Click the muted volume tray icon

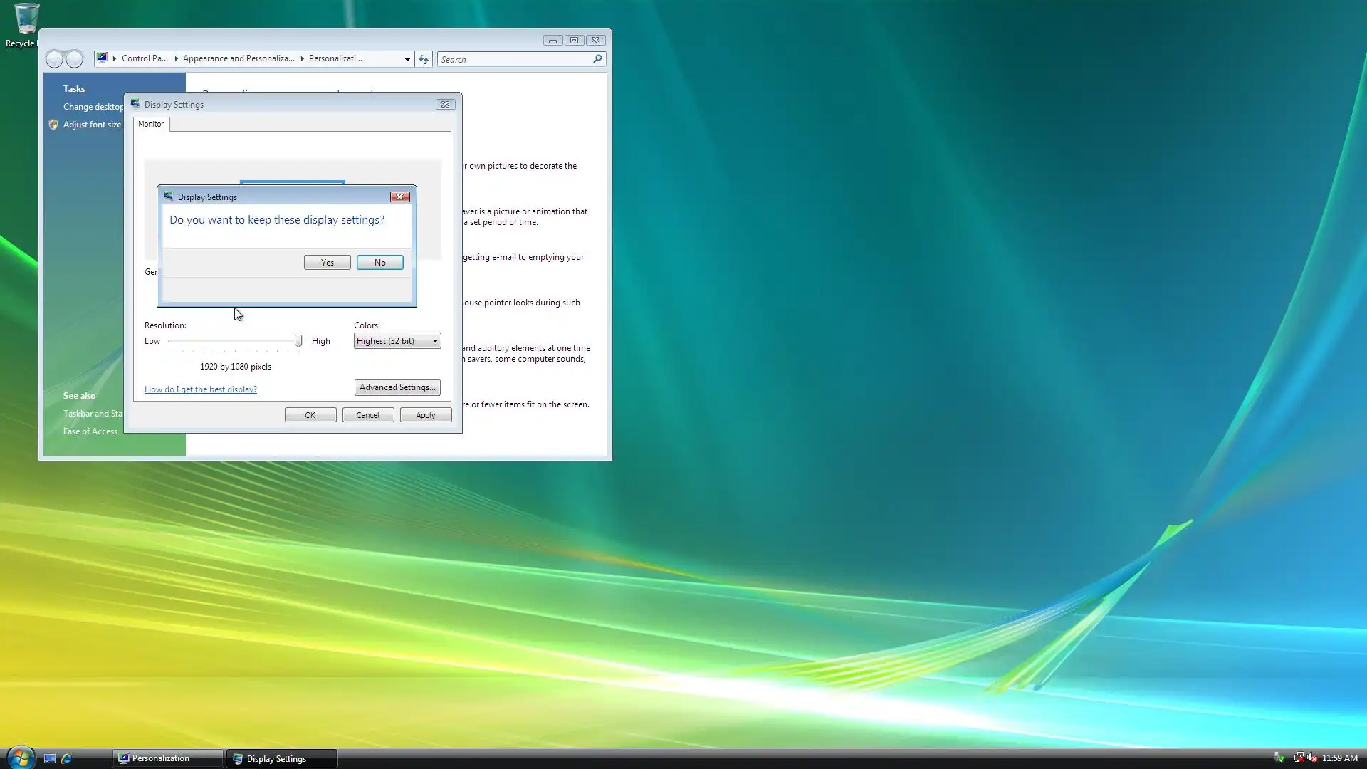click(x=1312, y=758)
